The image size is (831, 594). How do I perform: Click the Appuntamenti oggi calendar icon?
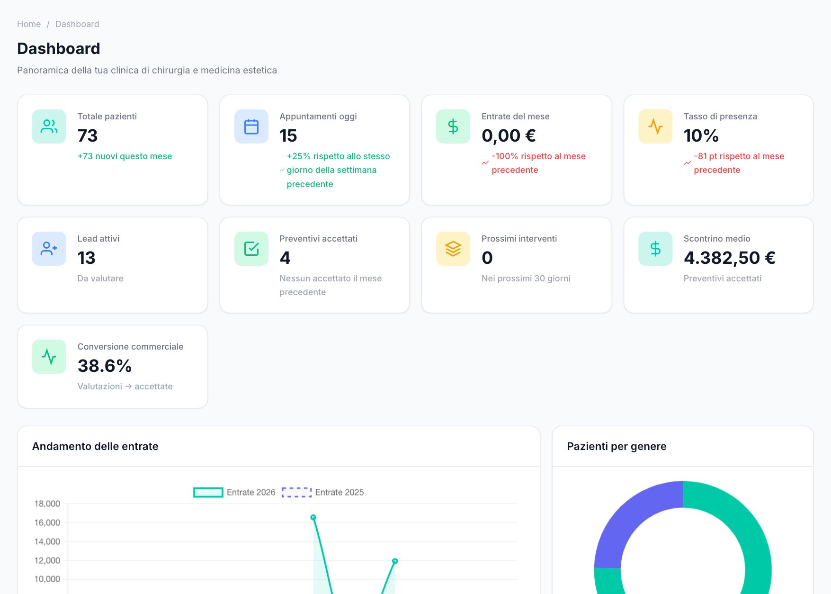[251, 126]
